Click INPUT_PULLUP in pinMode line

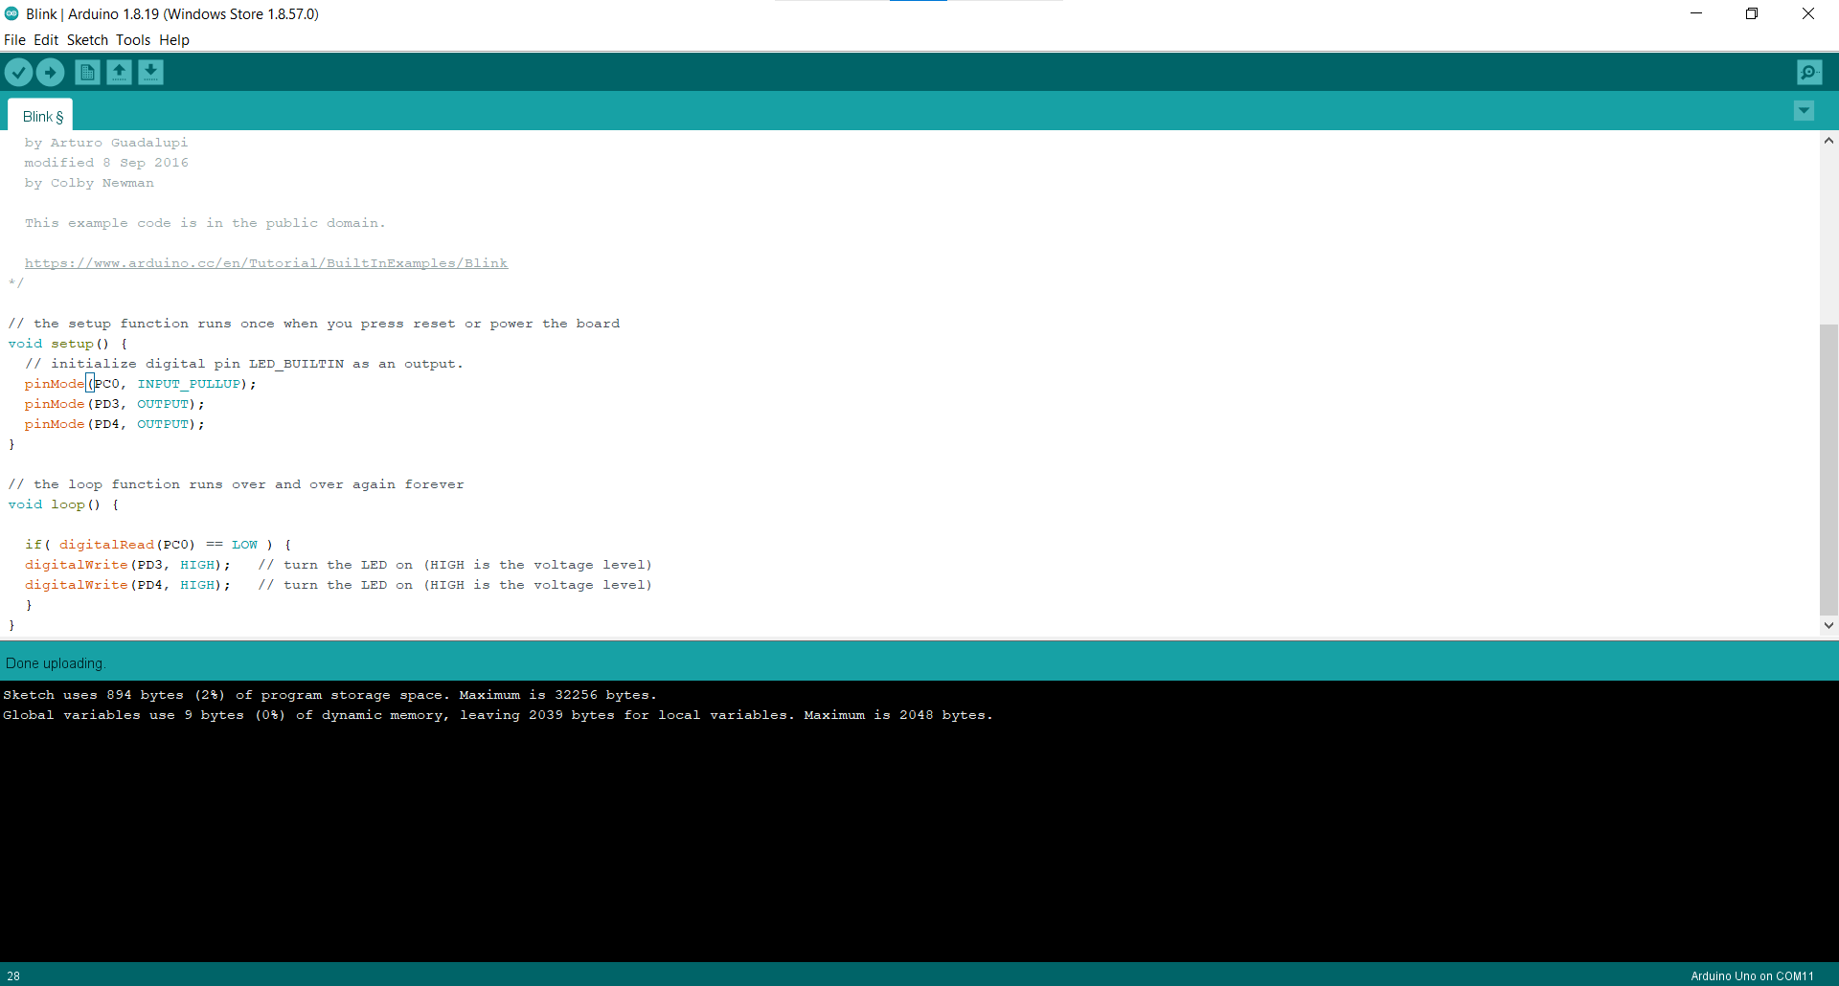[x=189, y=384]
